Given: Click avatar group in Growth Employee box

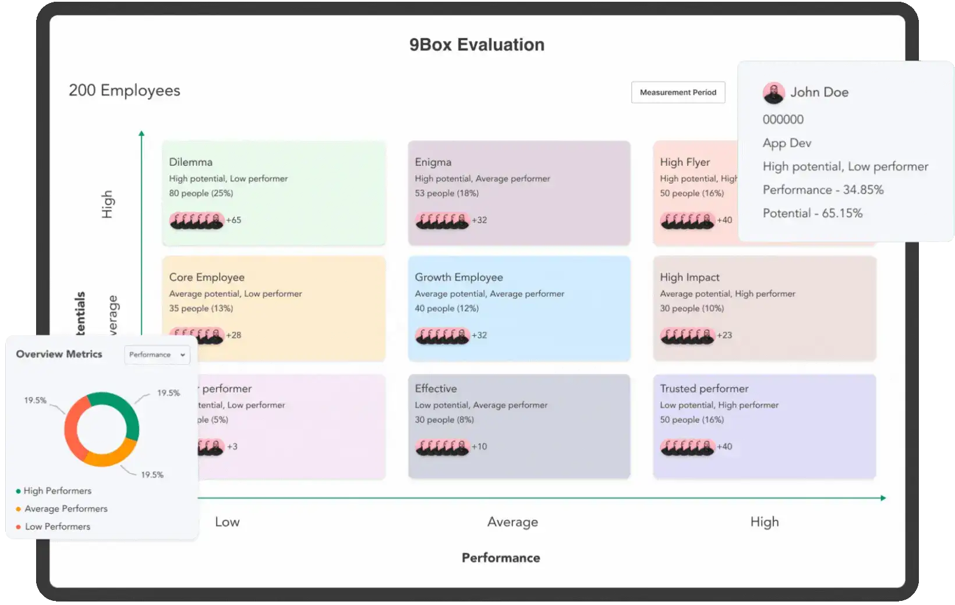Looking at the screenshot, I should point(442,336).
